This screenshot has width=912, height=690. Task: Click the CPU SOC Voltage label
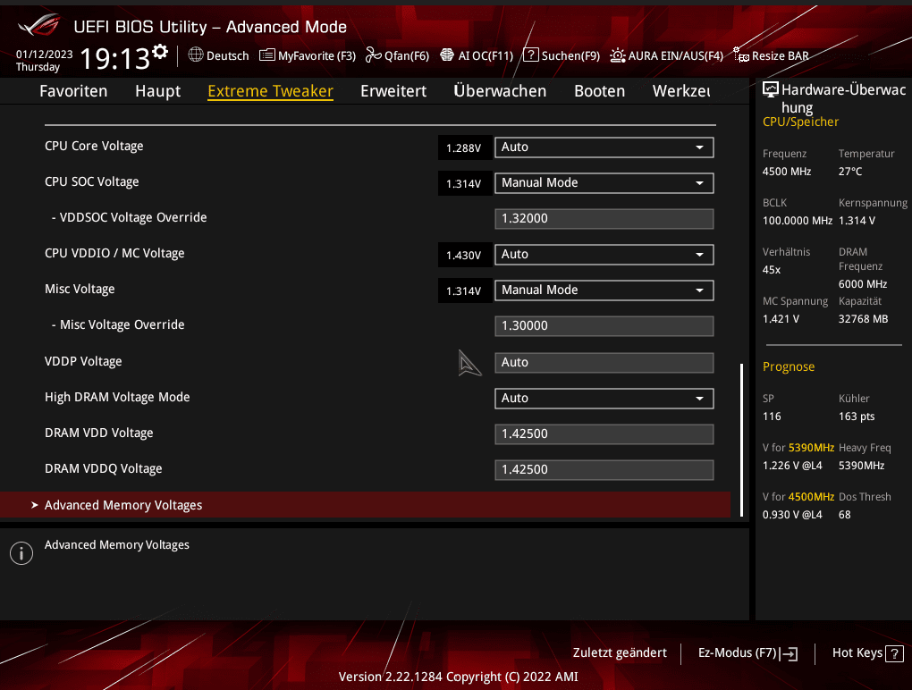point(92,182)
